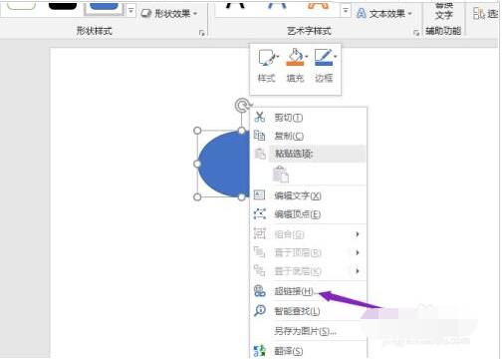This screenshot has height=359, width=504.
Task: Expand the Text Effects dropdown
Action: [x=383, y=14]
